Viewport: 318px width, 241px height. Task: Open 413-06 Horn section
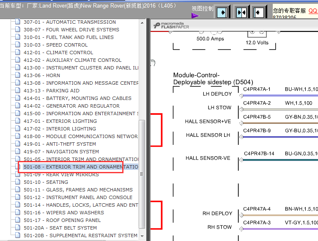coord(42,75)
